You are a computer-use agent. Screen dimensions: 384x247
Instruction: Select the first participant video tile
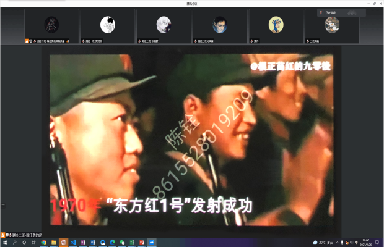click(51, 26)
